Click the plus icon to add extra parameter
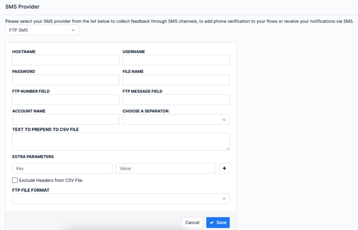Screen dimensions: 358x230 pos(224,168)
